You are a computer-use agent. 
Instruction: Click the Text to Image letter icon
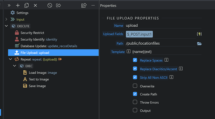point(25,79)
